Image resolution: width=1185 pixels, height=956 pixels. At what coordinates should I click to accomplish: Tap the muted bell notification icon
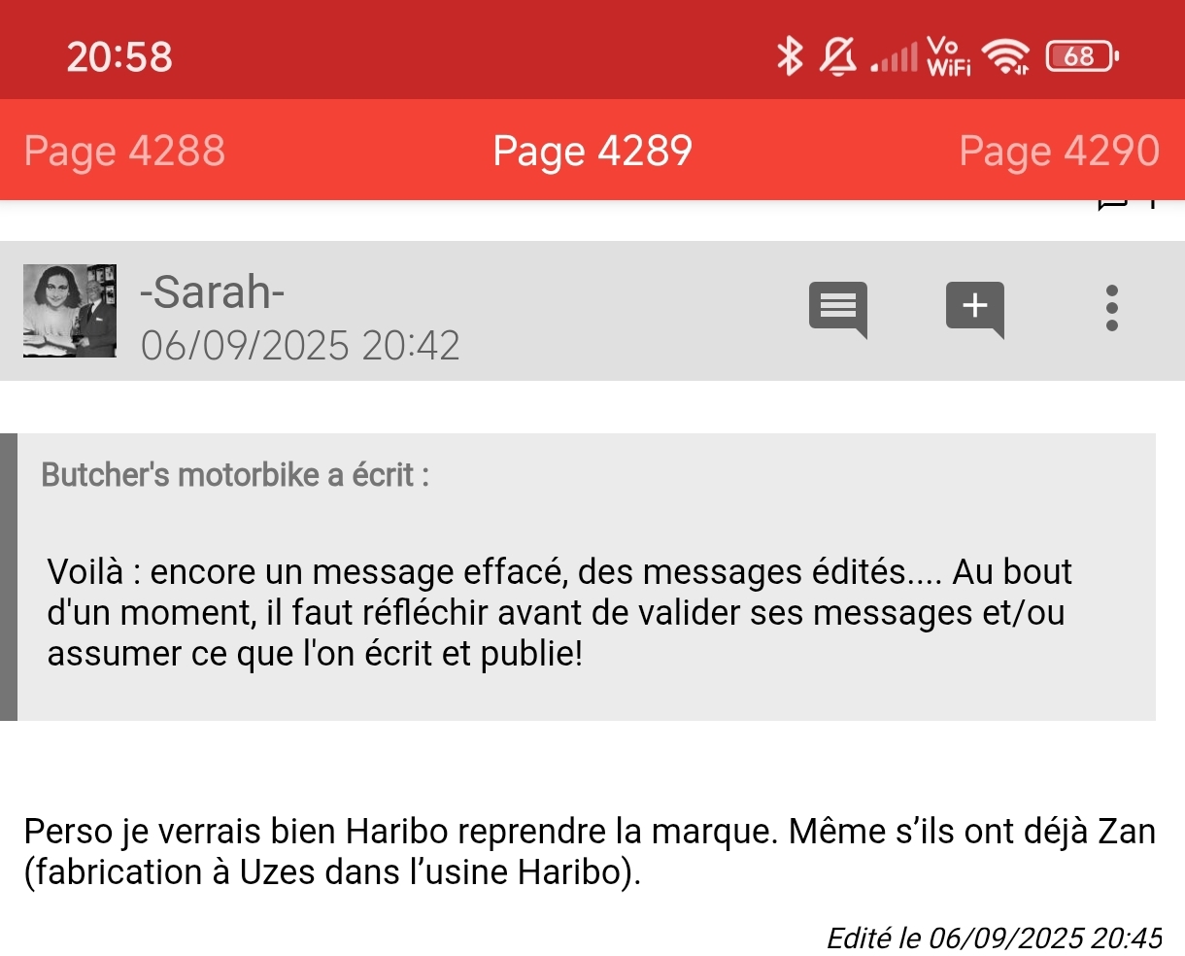838,56
